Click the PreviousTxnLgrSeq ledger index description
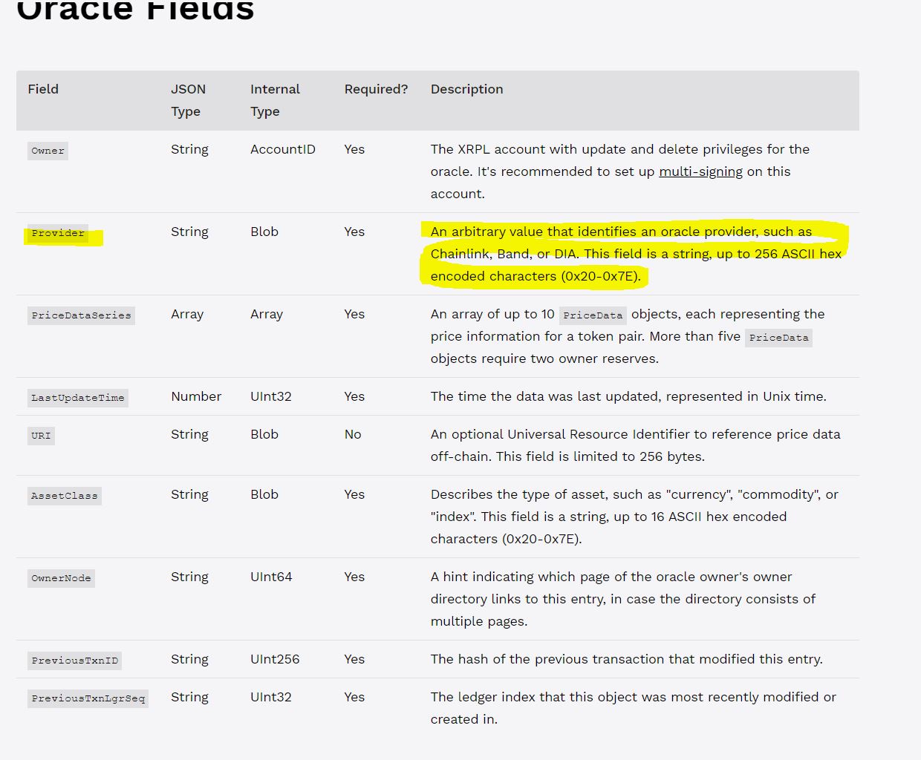Image resolution: width=921 pixels, height=760 pixels. pyautogui.click(x=634, y=708)
